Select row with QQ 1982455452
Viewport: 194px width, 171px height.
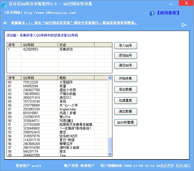point(57,94)
